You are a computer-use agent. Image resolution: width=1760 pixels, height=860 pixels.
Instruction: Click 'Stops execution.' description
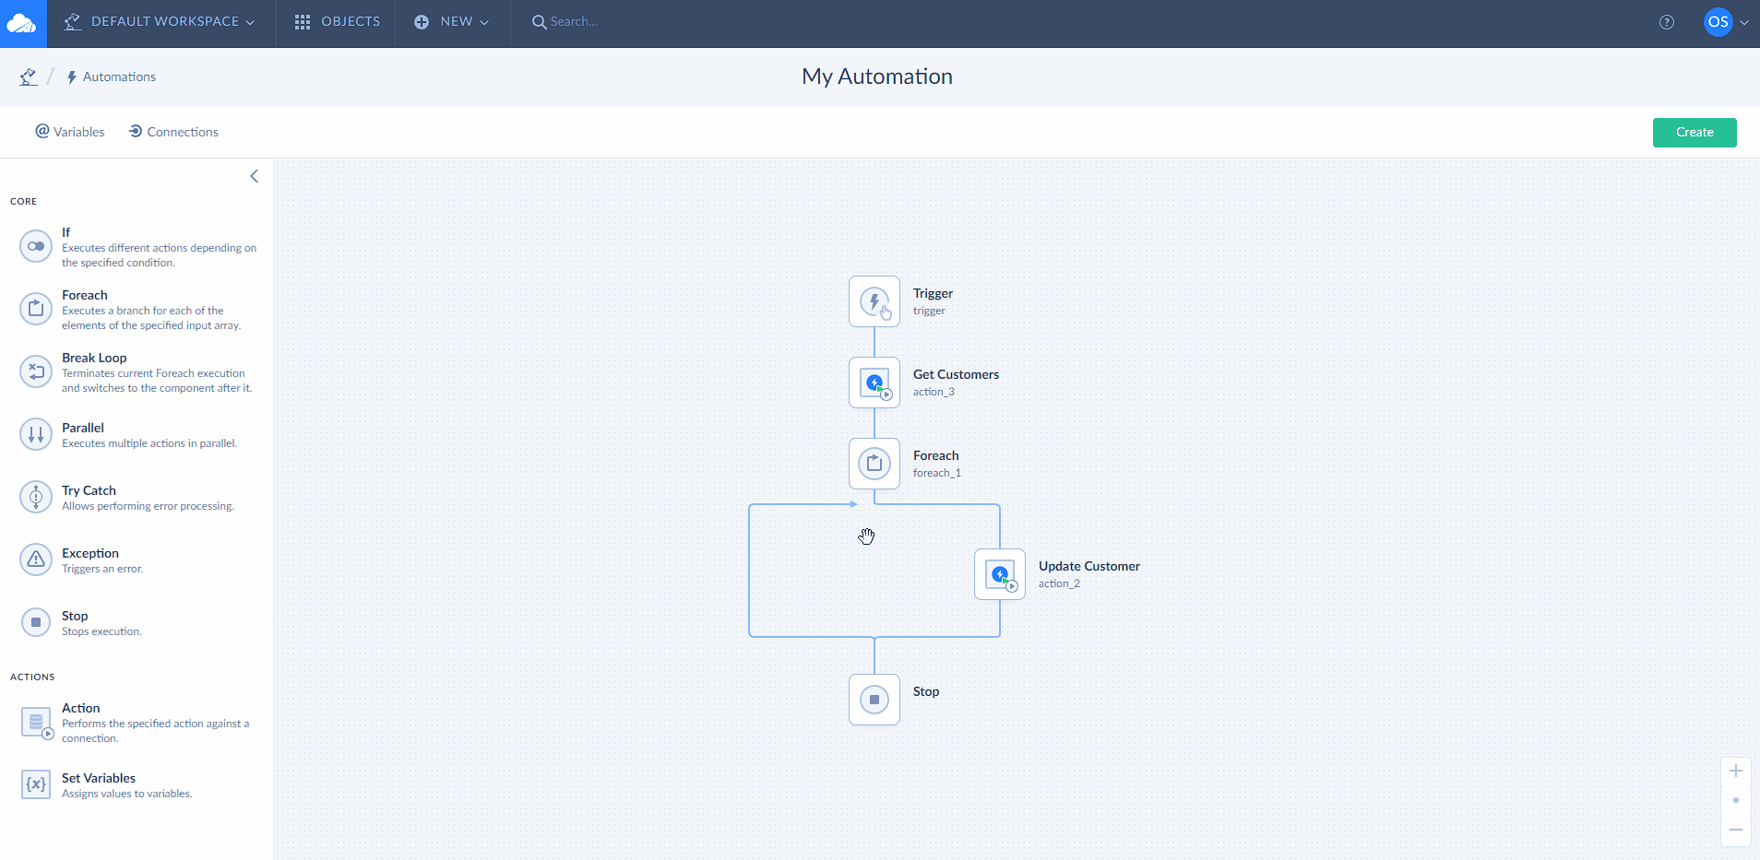pos(101,631)
